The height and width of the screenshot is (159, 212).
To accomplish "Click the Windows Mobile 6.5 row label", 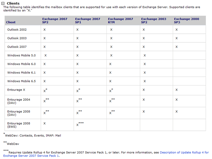I will click(22, 81).
